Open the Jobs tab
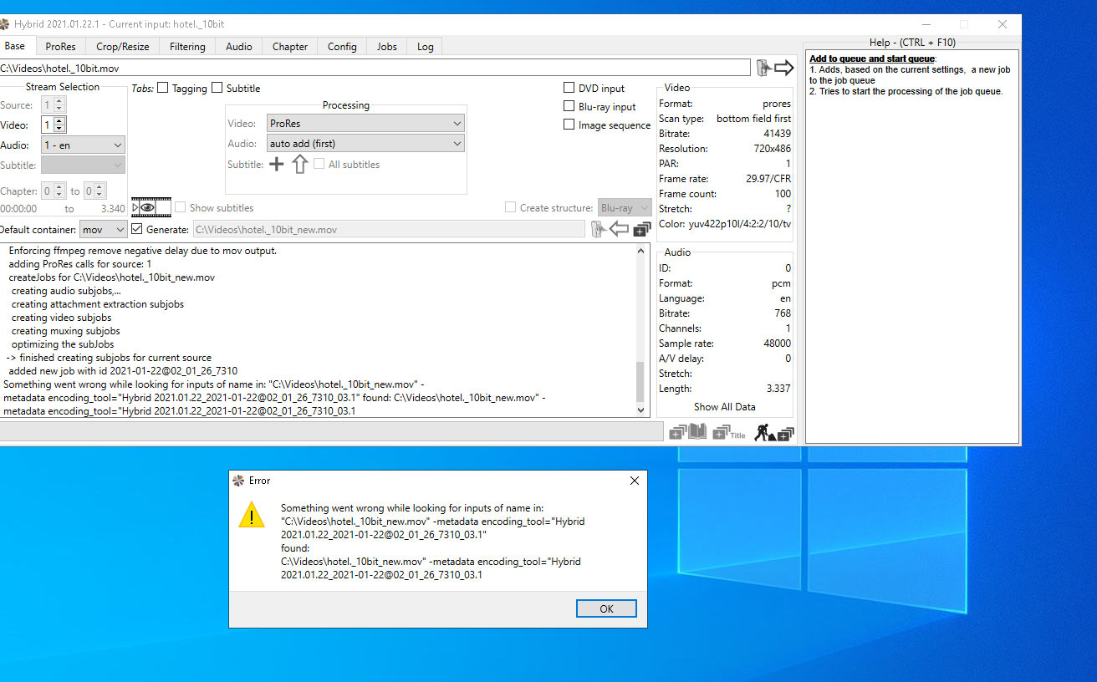Screen dimensions: 1097x682 [x=386, y=47]
